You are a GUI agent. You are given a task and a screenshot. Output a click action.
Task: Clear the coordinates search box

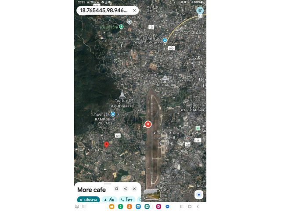pos(134,11)
